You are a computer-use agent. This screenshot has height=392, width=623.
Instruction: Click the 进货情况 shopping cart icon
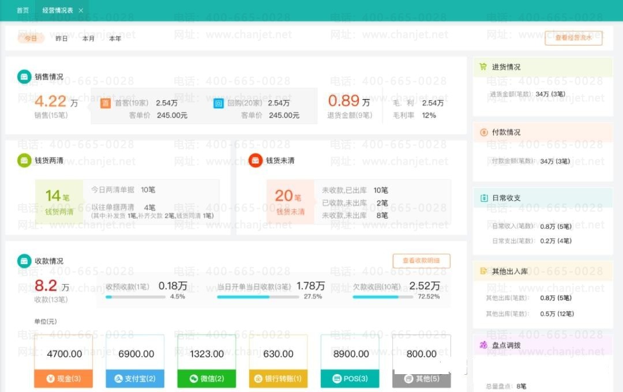coord(483,67)
